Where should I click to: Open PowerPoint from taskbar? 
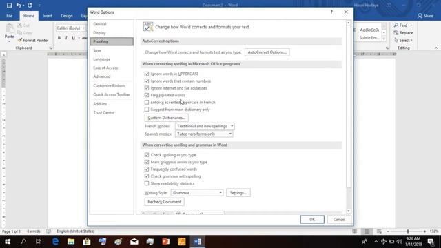pos(165,242)
